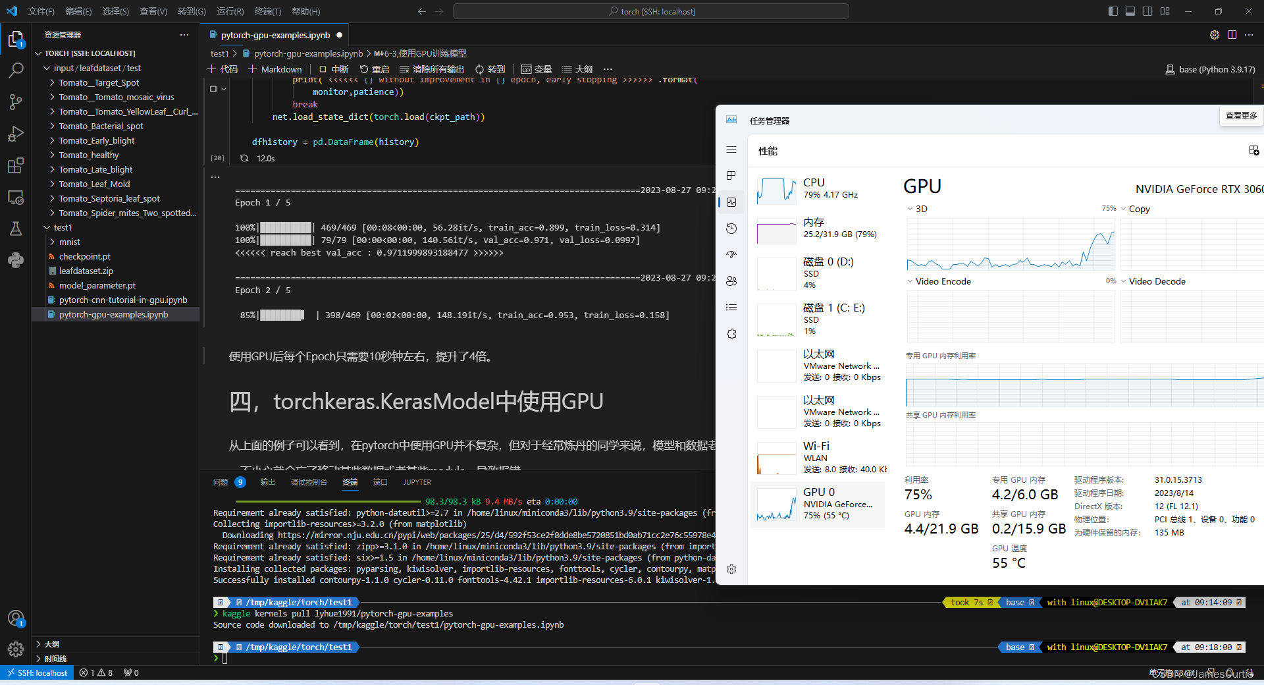Screen dimensions: 1264x685
Task: Add a code cell with 代码 button
Action: point(223,69)
